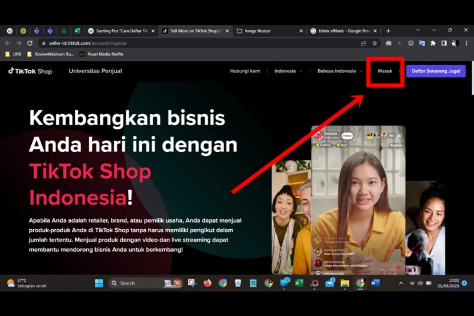Image resolution: width=474 pixels, height=316 pixels.
Task: Open the pinned Excel tab
Action: pos(77,31)
